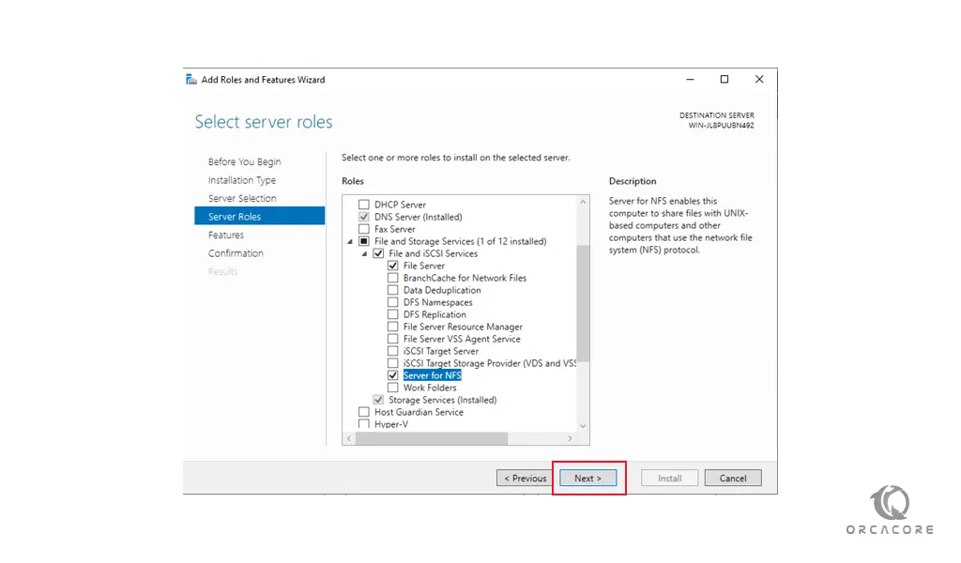Select the DFS Replication label
Screen dimensions: 961x563
[x=435, y=315]
